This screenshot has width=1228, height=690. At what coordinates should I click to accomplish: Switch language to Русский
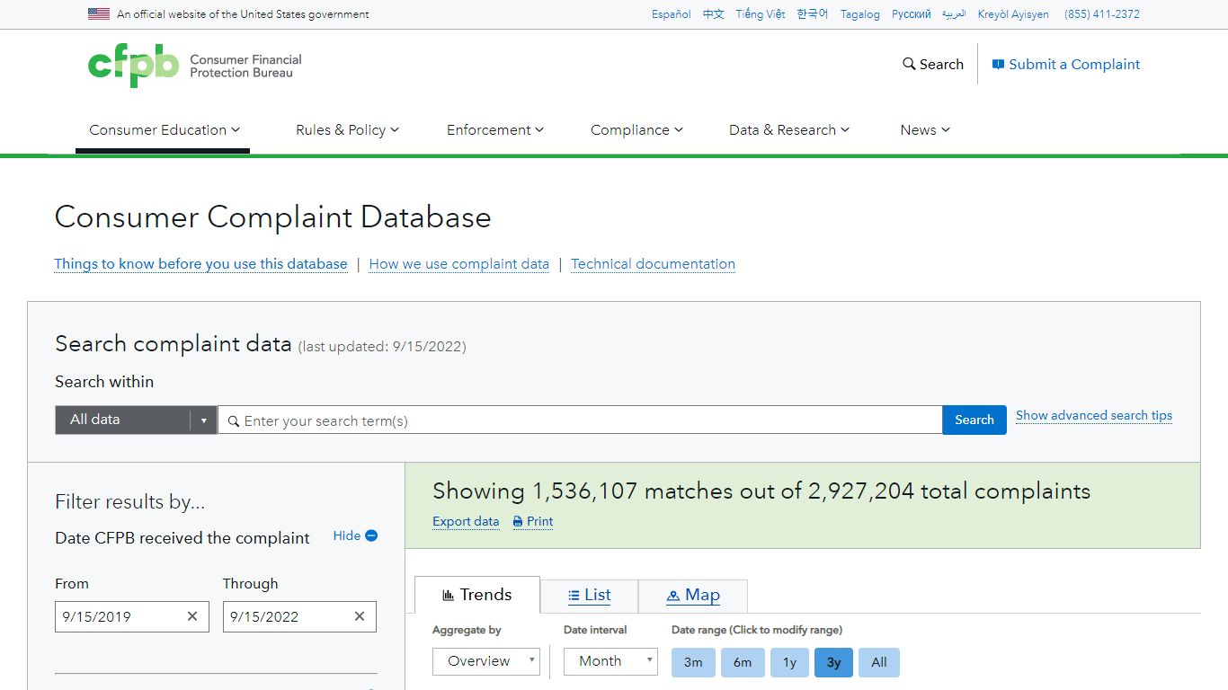(912, 14)
